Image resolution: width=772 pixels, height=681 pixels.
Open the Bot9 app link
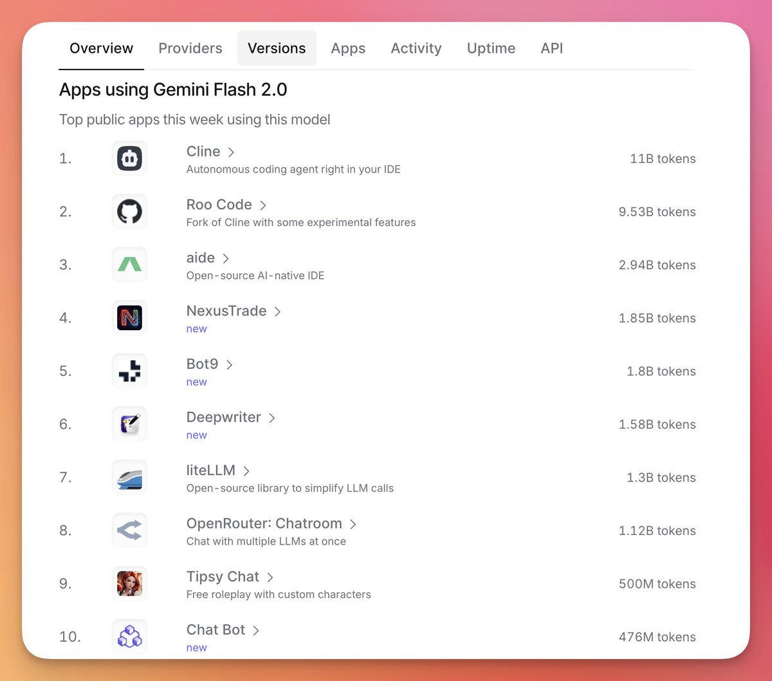[203, 364]
